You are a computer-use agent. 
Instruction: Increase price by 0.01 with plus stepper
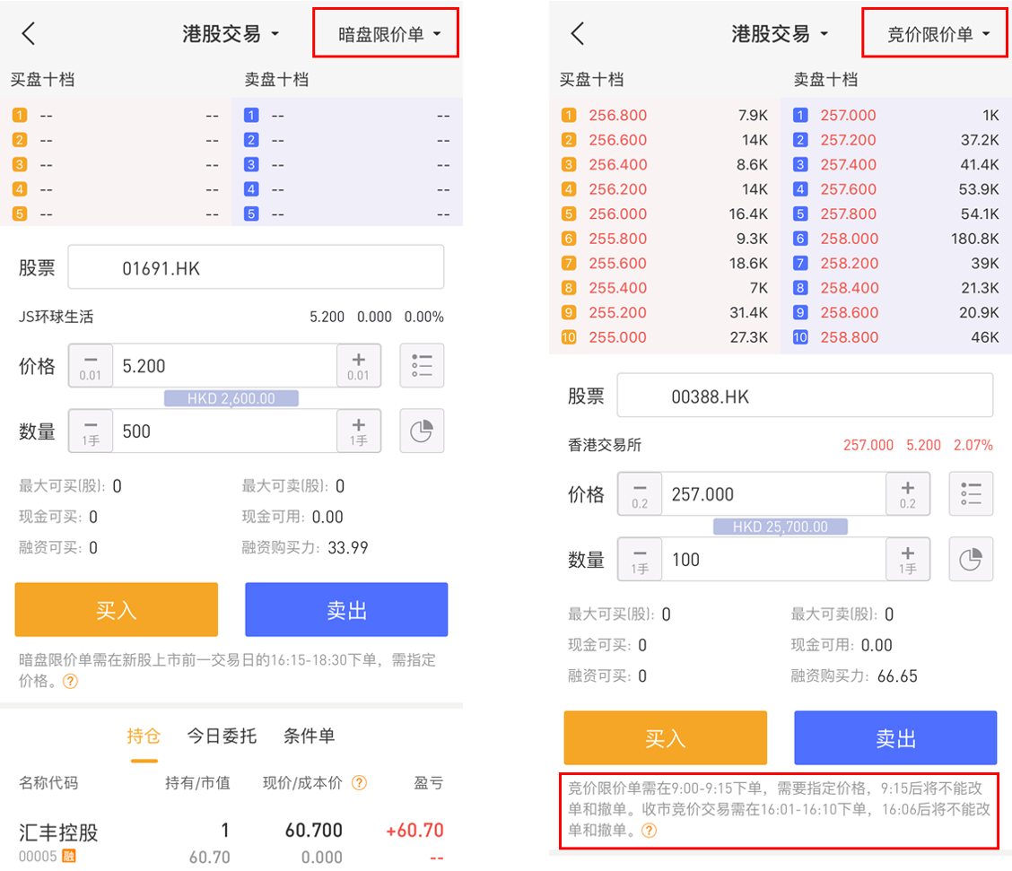pos(358,365)
